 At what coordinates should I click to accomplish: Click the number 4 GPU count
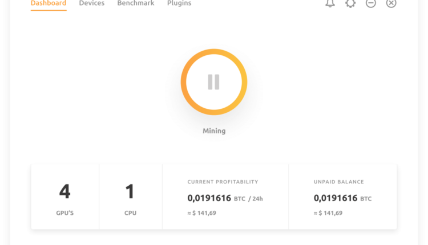tap(65, 191)
